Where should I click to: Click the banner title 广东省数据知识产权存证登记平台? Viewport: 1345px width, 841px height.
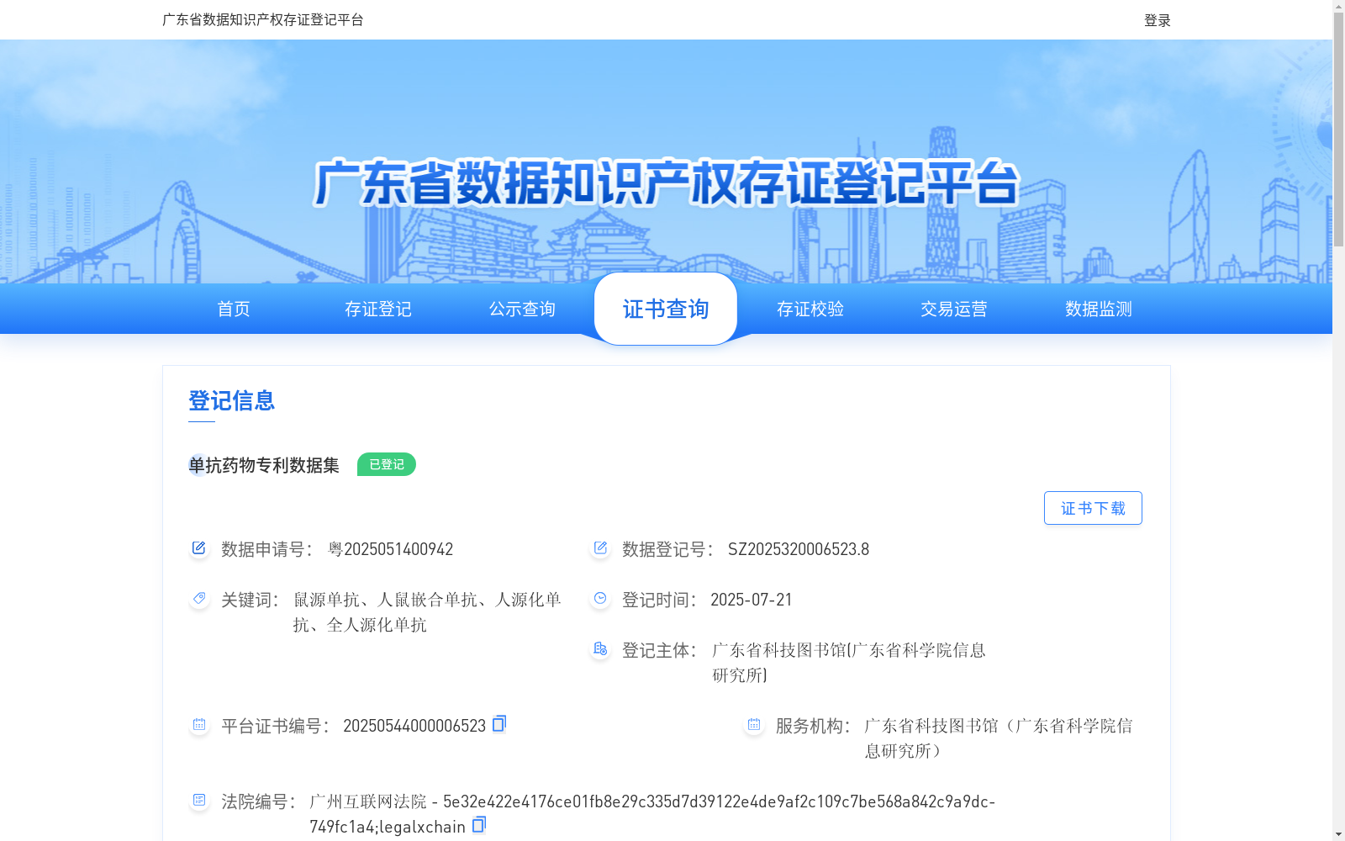[666, 182]
